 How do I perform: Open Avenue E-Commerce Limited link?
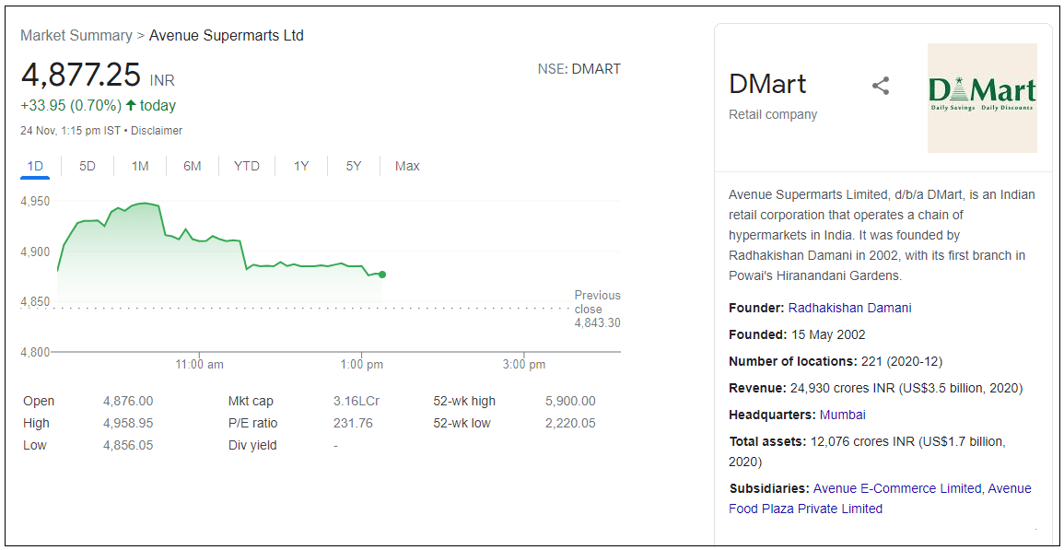[897, 488]
